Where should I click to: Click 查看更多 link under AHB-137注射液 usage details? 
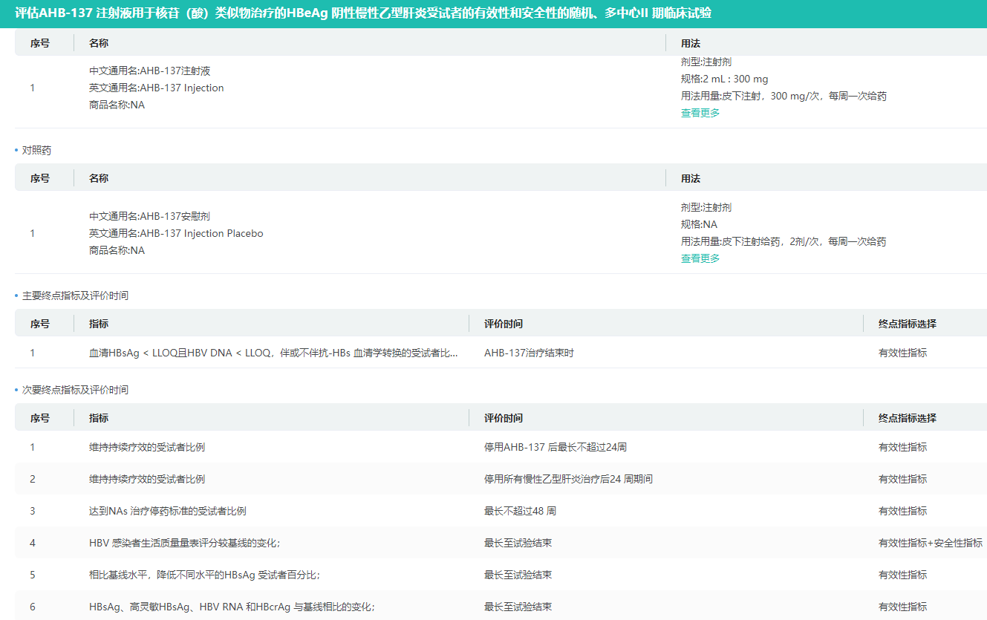[699, 113]
